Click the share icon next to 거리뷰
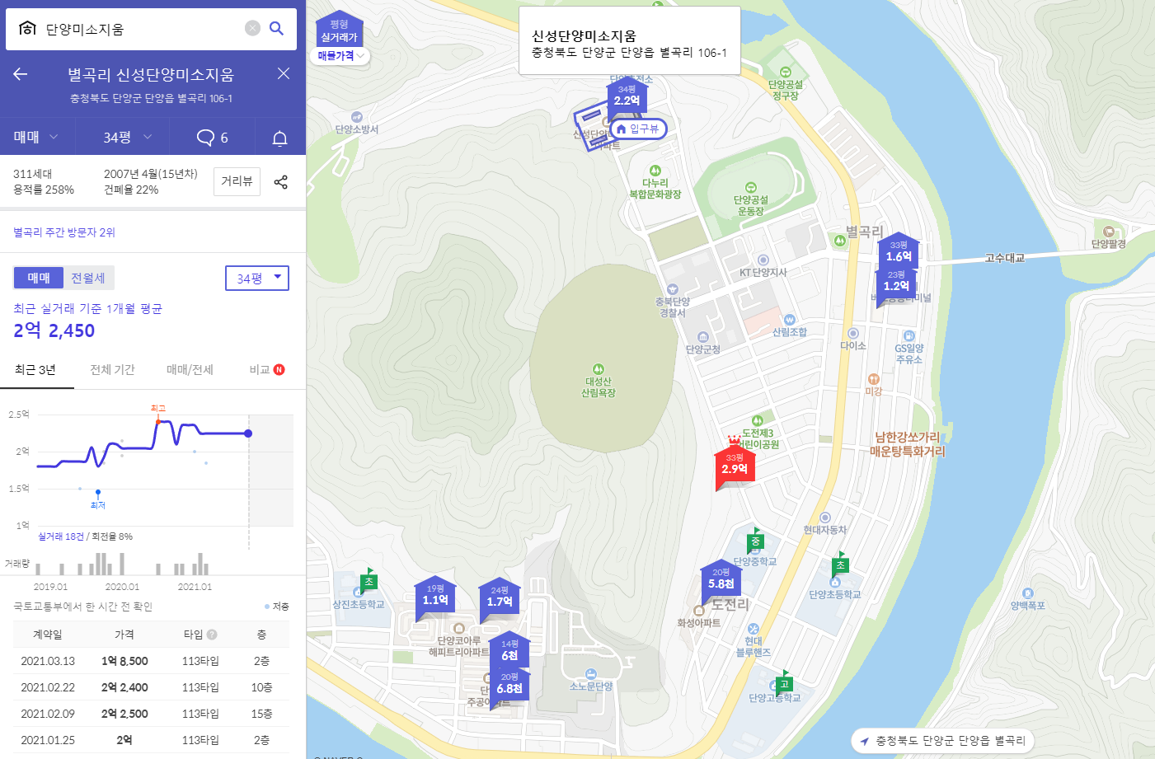 pyautogui.click(x=281, y=181)
